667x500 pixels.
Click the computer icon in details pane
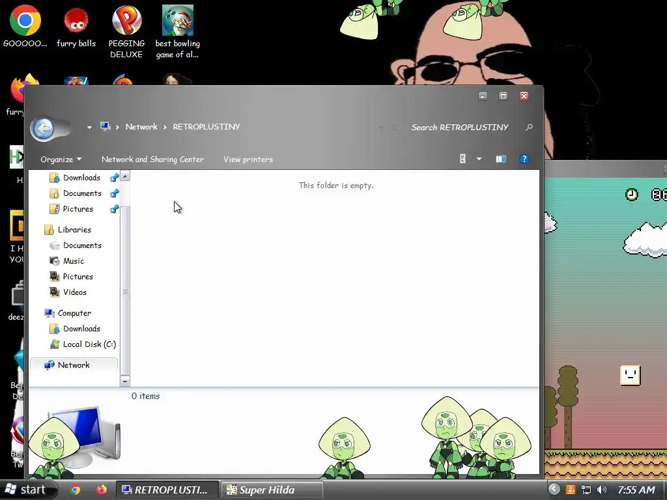pos(84,437)
